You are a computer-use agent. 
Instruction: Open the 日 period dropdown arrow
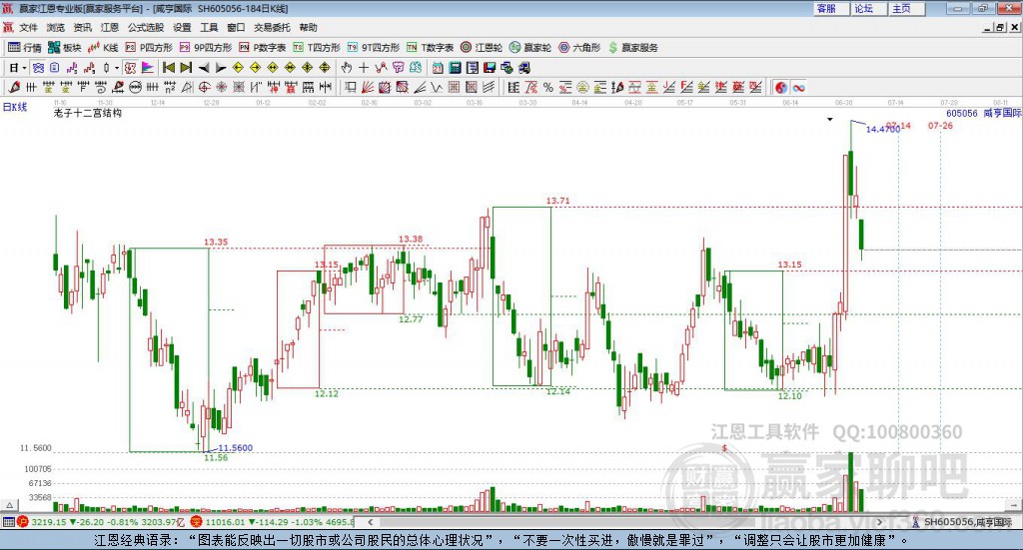[x=24, y=68]
